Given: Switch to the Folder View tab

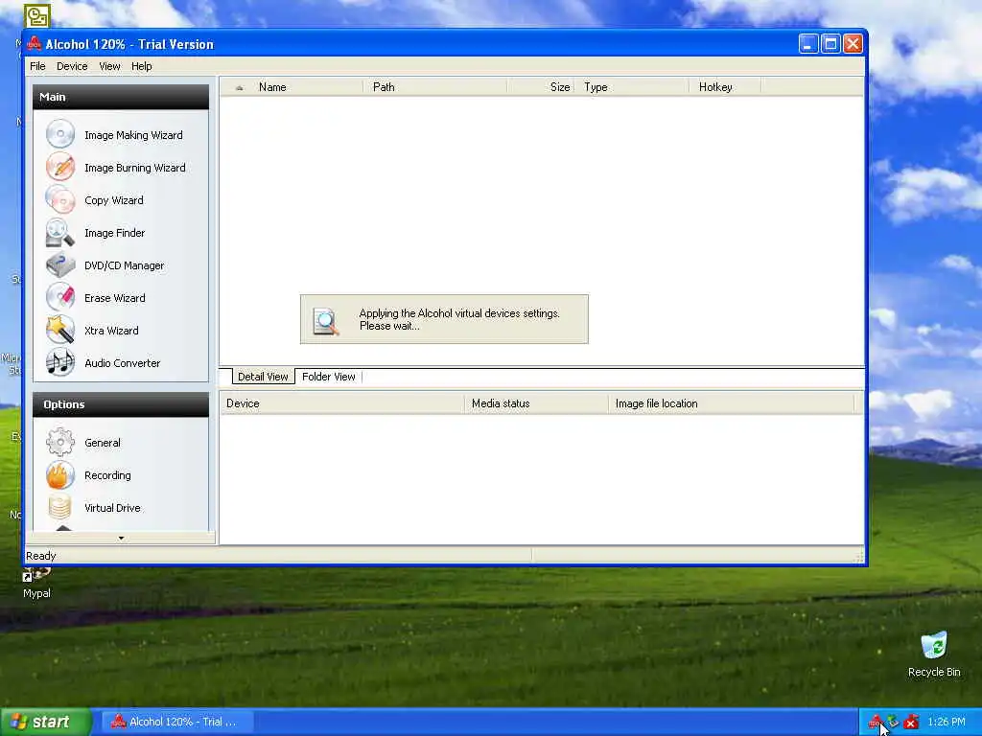Looking at the screenshot, I should coord(329,377).
